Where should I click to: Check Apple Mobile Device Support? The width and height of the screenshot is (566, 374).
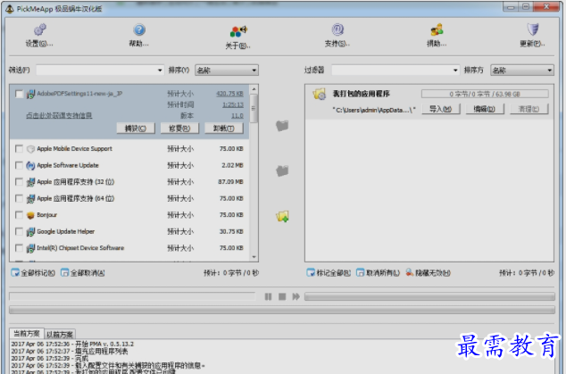click(19, 149)
